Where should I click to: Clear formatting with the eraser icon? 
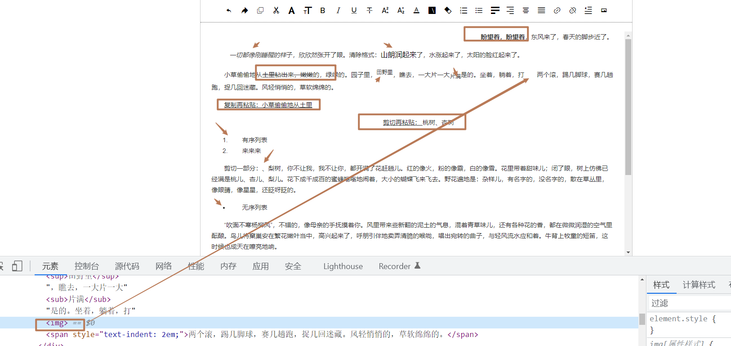pyautogui.click(x=448, y=10)
